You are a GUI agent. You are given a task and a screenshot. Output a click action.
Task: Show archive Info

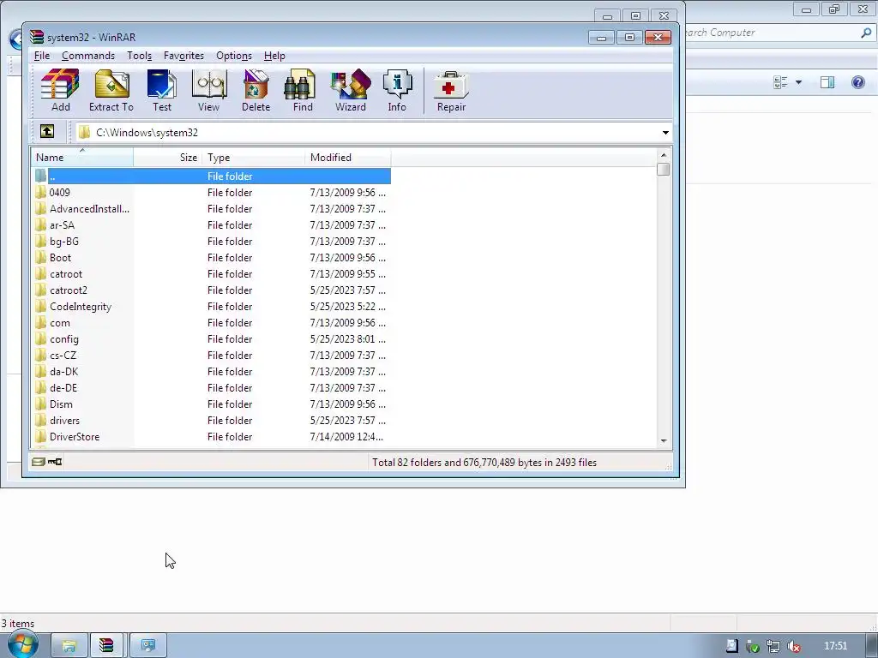397,91
